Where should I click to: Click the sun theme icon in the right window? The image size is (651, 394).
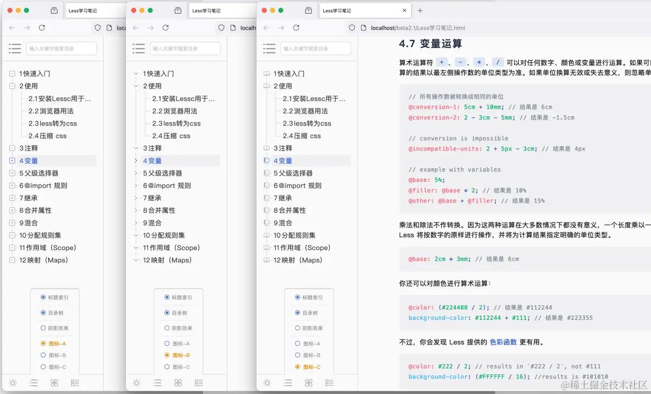(267, 383)
